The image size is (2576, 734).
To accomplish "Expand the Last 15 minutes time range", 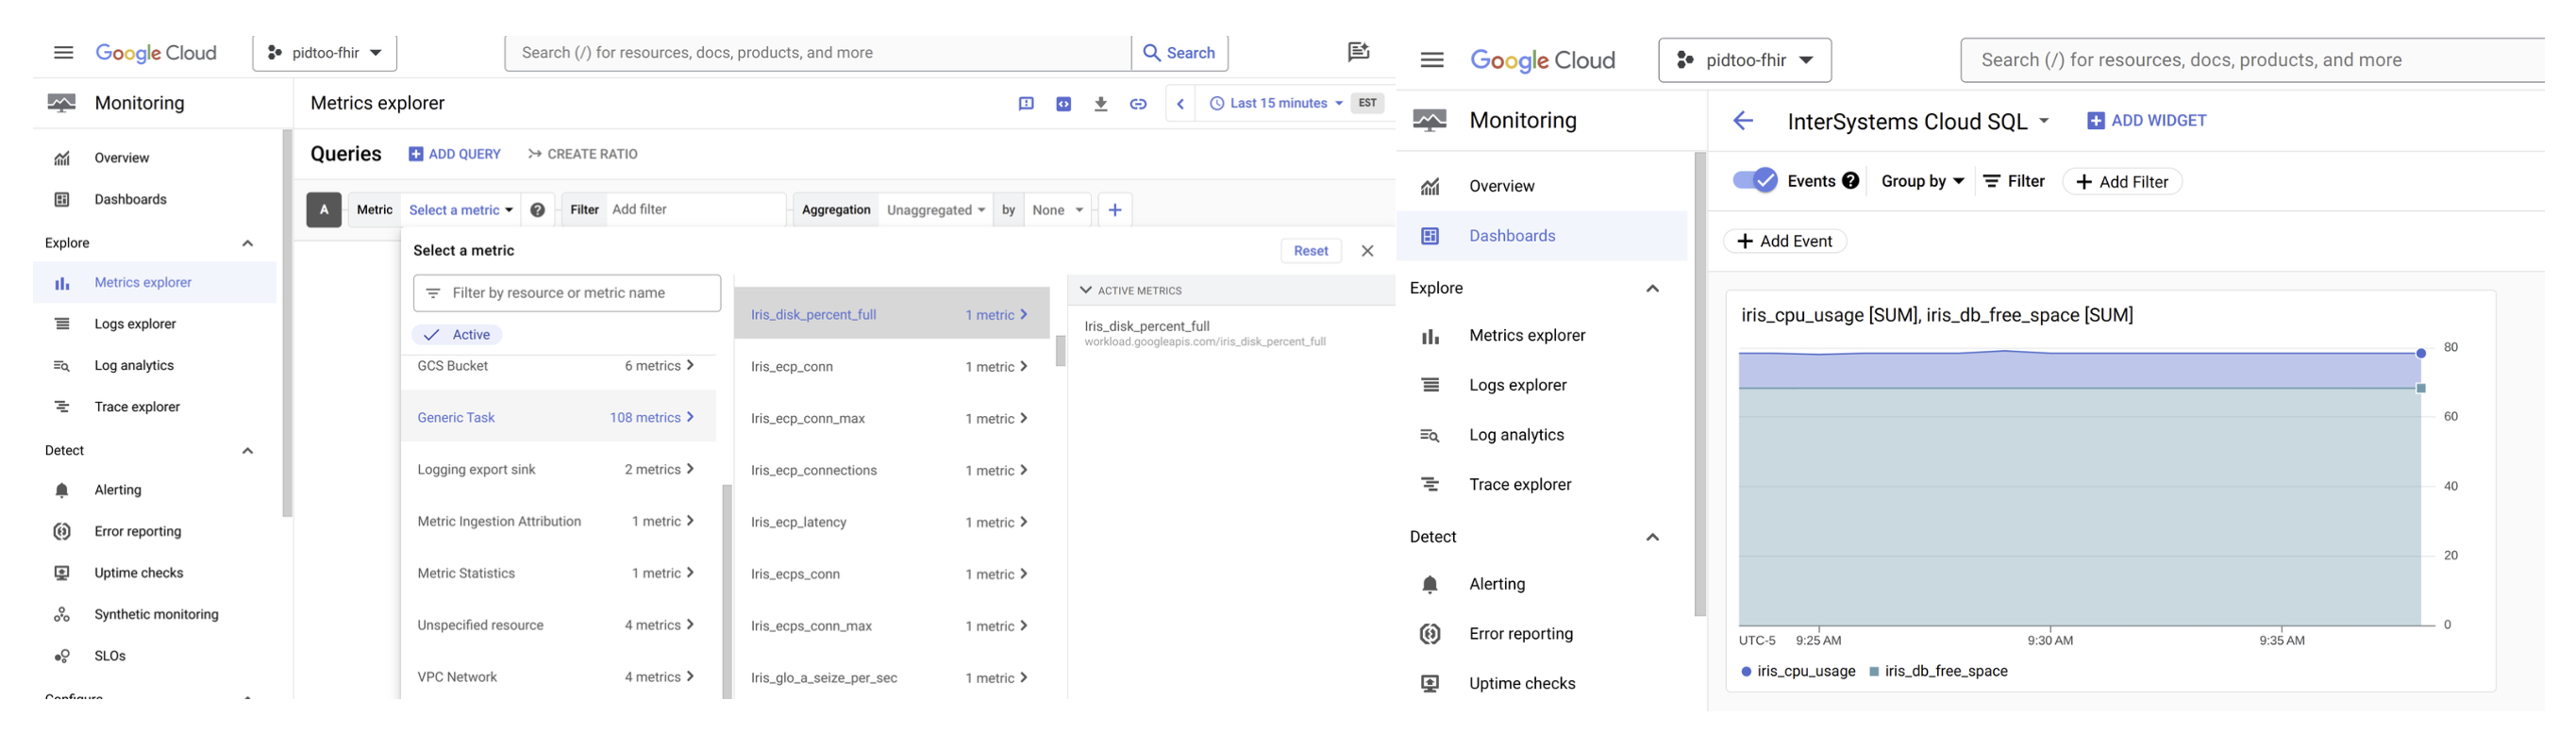I will coord(1277,104).
